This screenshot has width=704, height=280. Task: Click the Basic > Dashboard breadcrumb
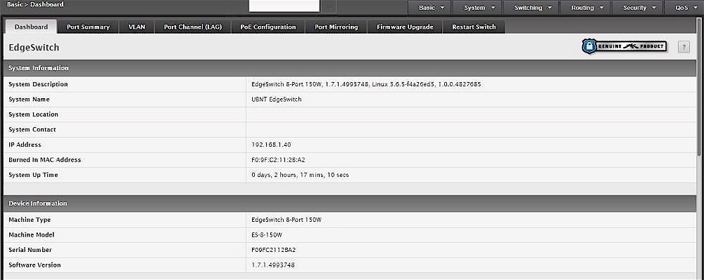pyautogui.click(x=35, y=4)
